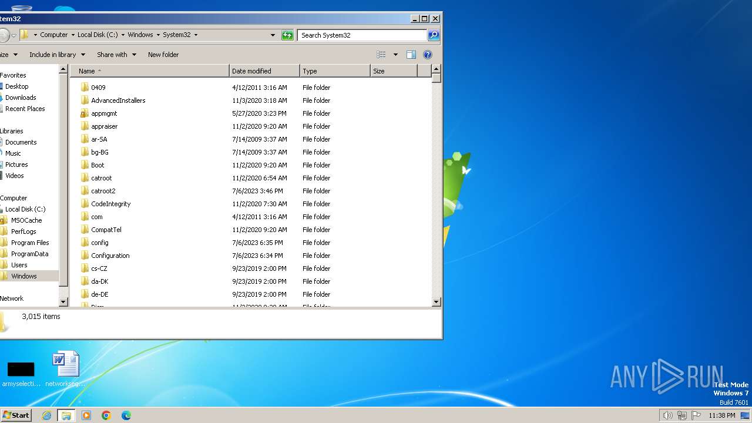Select MSOCache folder in navigation tree
The width and height of the screenshot is (752, 423).
[26, 220]
